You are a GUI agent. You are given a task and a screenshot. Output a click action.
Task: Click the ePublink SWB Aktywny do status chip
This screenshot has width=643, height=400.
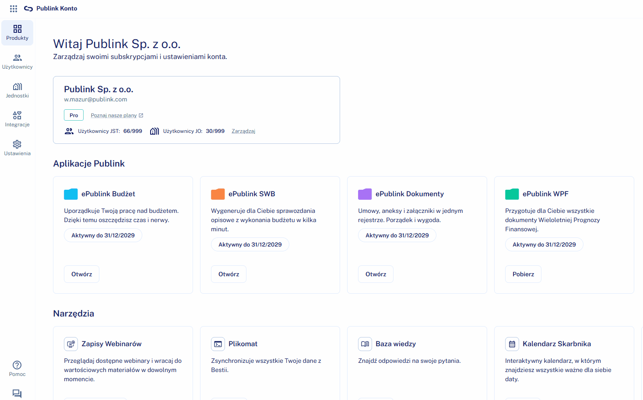pyautogui.click(x=250, y=244)
